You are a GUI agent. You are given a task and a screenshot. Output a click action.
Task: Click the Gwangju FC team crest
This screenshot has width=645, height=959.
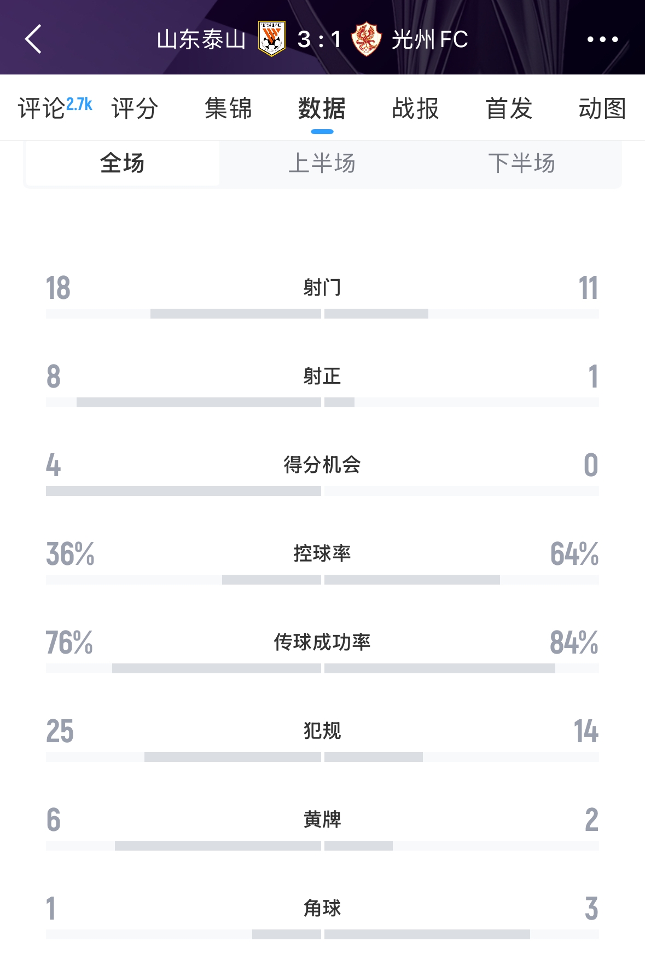(368, 39)
